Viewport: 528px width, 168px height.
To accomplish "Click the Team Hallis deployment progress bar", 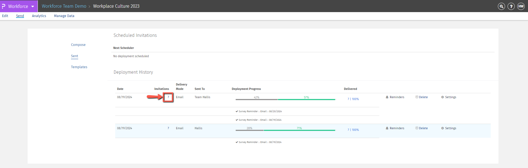I will [285, 99].
